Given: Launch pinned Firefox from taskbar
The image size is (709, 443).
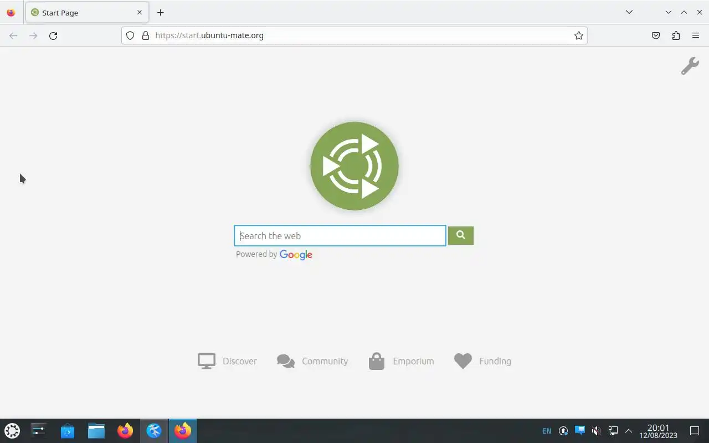Looking at the screenshot, I should tap(125, 431).
